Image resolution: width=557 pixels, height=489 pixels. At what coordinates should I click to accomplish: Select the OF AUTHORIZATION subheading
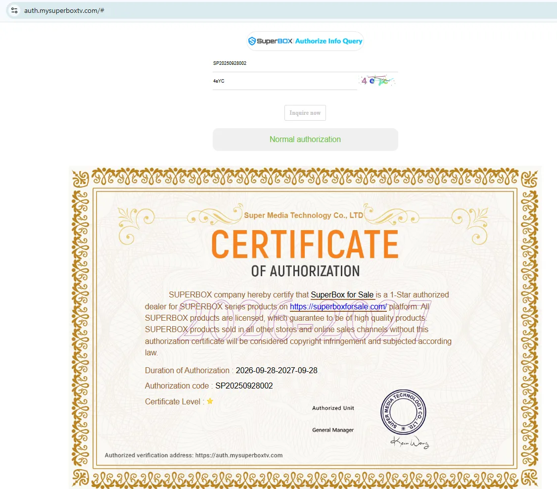[x=305, y=271]
